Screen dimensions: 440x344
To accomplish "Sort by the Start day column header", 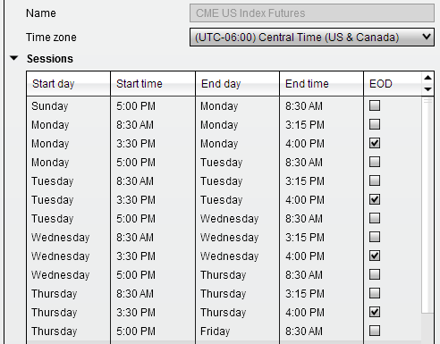I will click(68, 84).
